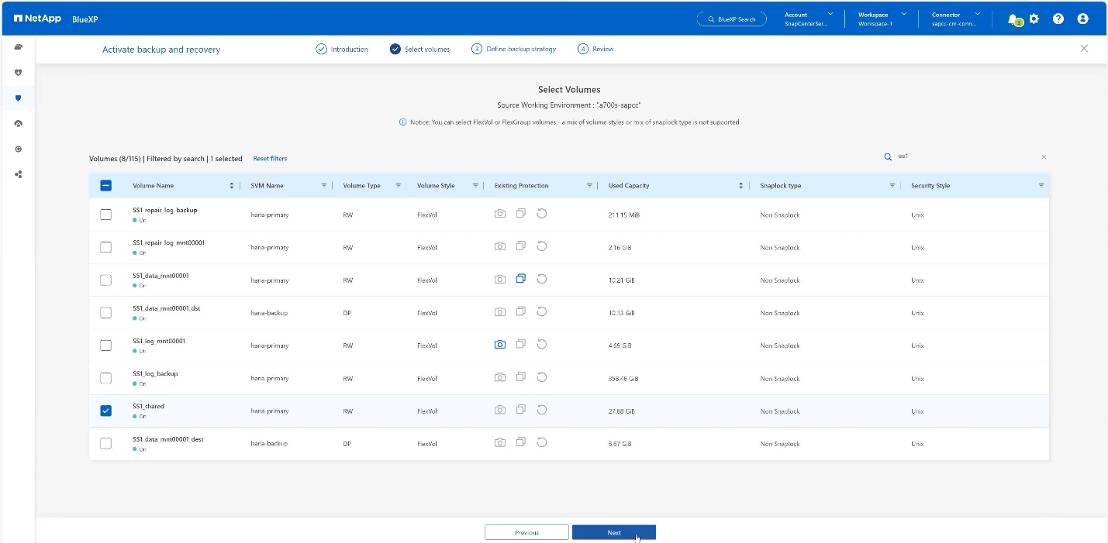Click the Next button
This screenshot has height=543, width=1108.
[613, 532]
